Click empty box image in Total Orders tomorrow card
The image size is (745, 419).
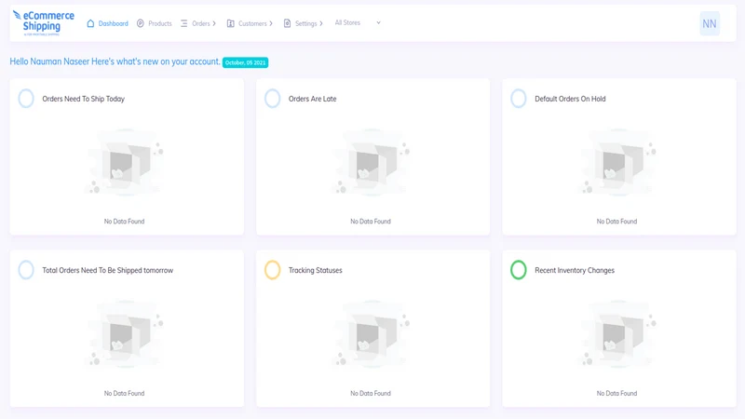pos(125,334)
